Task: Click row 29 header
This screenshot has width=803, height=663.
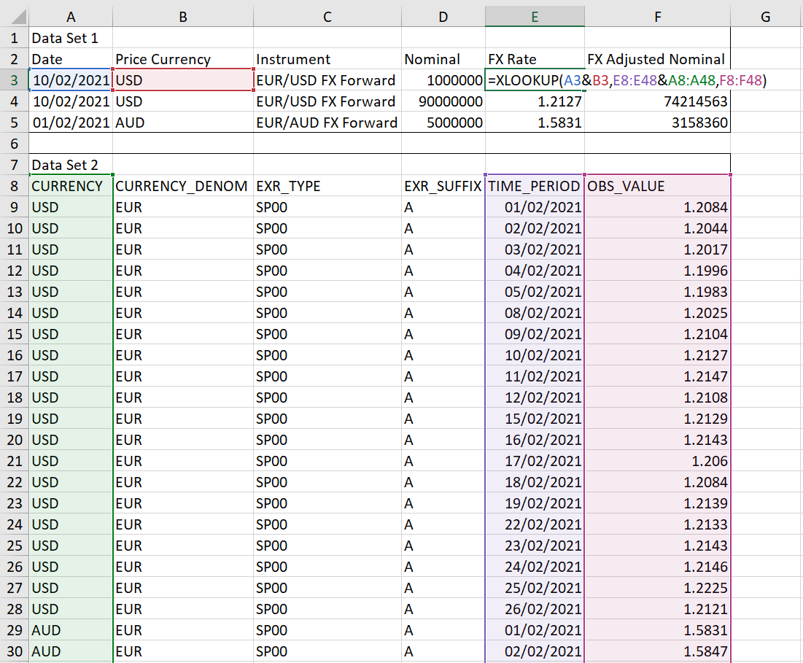Action: click(x=13, y=630)
